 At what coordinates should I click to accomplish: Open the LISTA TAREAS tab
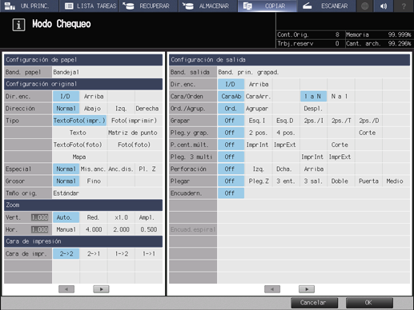click(89, 6)
